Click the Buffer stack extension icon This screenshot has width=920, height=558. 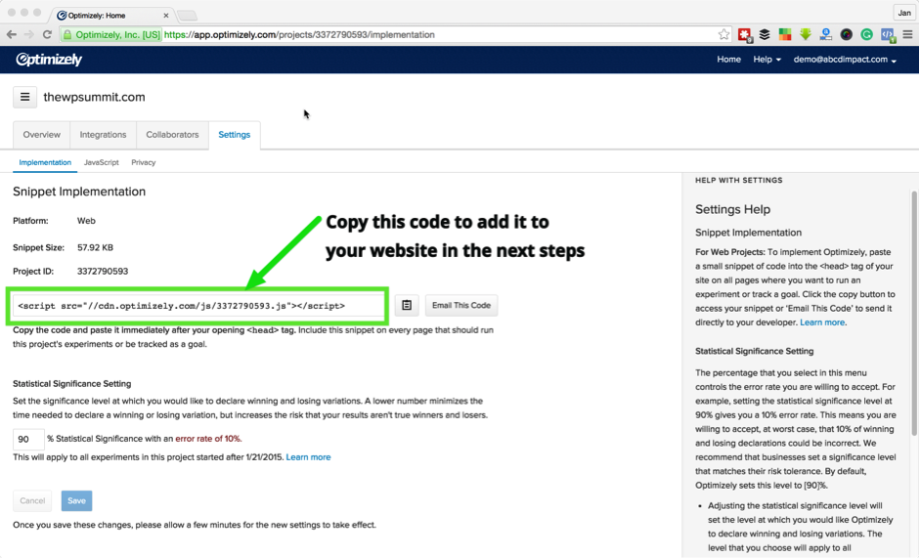click(x=765, y=34)
